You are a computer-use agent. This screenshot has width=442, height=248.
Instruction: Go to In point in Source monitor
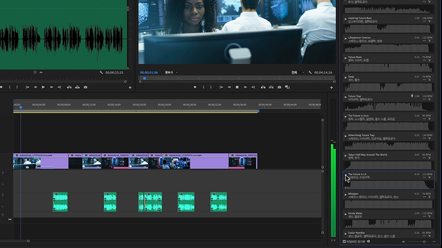[28, 87]
